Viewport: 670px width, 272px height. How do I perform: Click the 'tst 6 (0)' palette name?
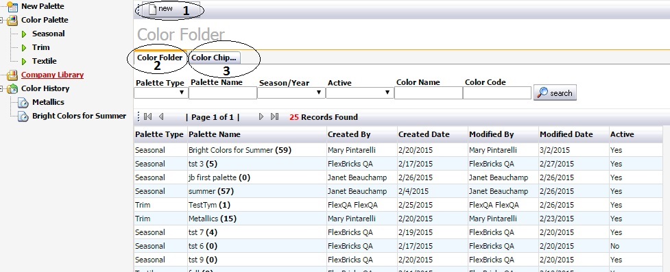click(x=204, y=246)
